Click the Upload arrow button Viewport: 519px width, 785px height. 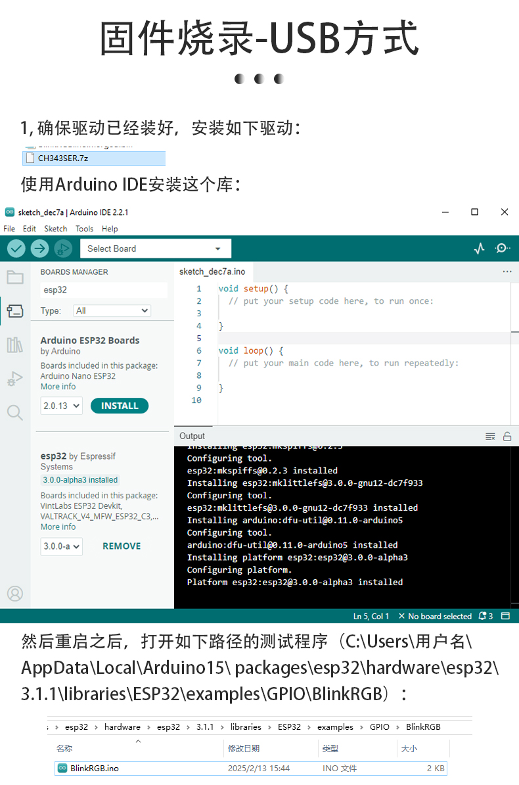(x=40, y=249)
